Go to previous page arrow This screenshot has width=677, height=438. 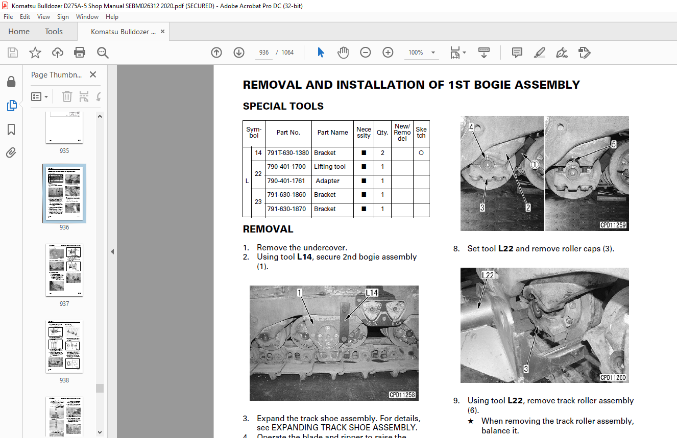pyautogui.click(x=216, y=53)
